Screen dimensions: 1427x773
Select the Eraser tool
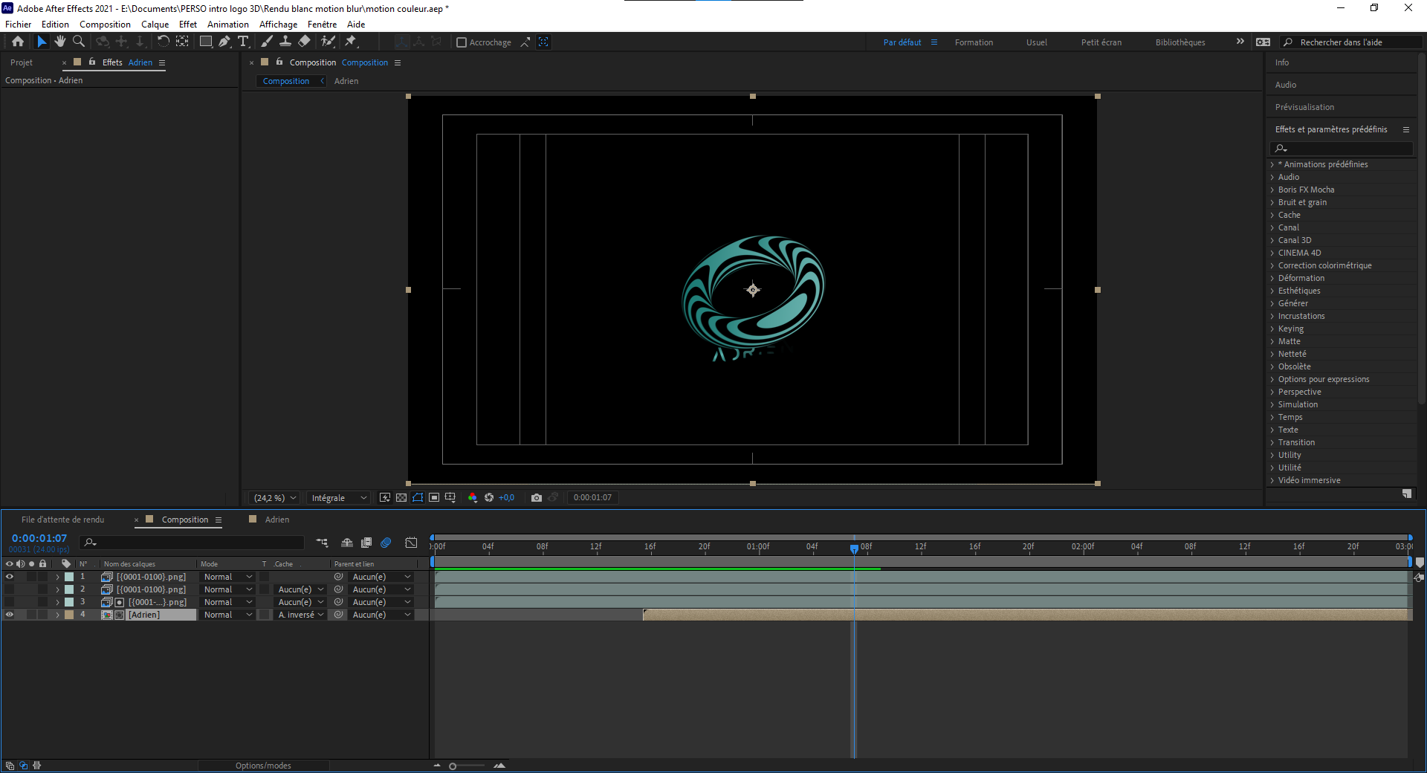point(304,42)
